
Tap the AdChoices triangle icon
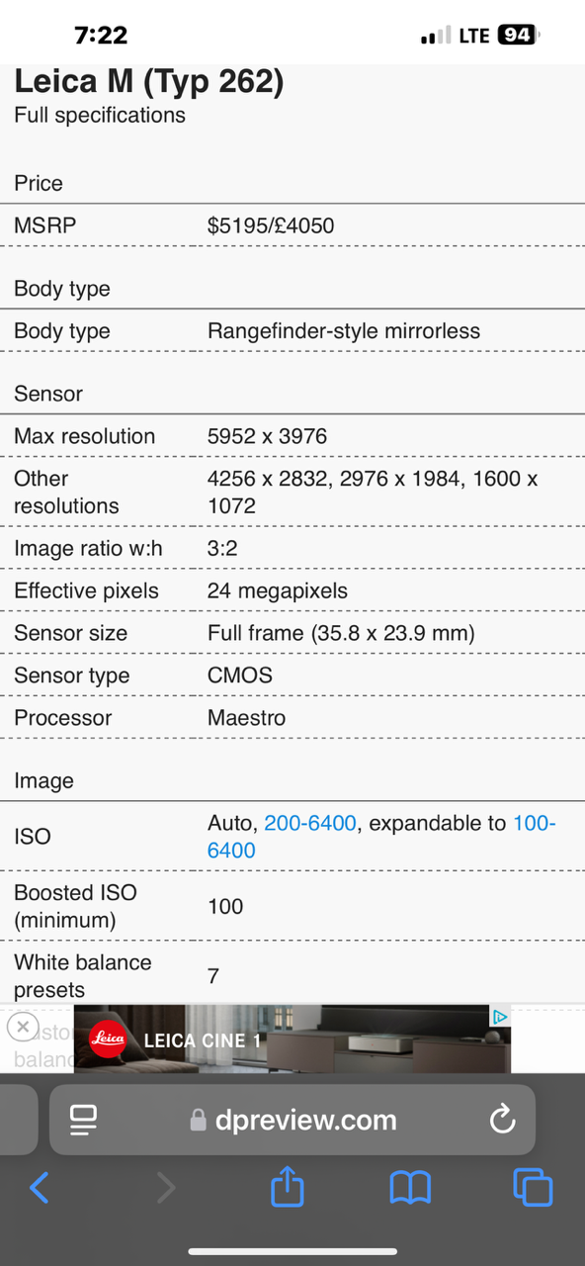tap(501, 1017)
